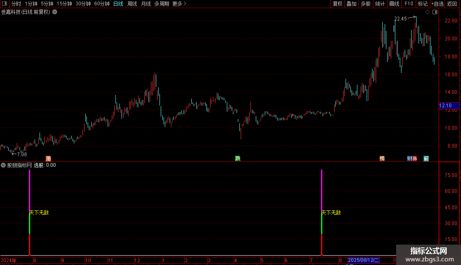
Task: Click the 股朋指标网 indicator name
Action: [x=19, y=166]
